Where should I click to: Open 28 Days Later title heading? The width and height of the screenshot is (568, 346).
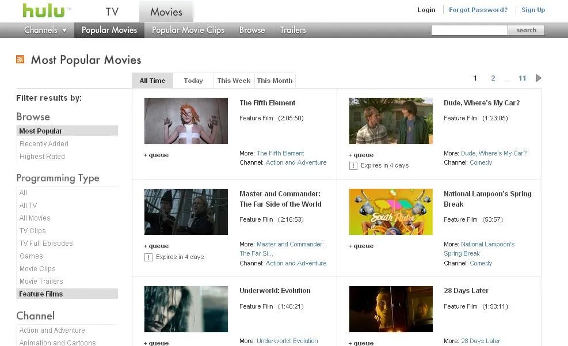(466, 291)
